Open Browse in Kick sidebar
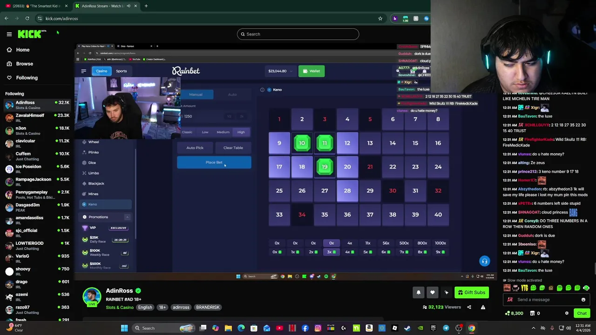Viewport: 596px width, 335px height. coord(20,64)
